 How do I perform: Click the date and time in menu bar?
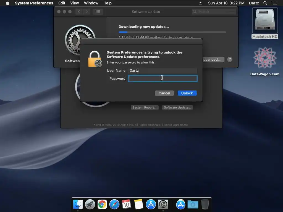coord(226,3)
